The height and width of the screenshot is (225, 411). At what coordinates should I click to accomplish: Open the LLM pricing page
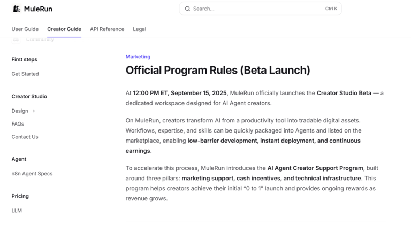tap(17, 211)
